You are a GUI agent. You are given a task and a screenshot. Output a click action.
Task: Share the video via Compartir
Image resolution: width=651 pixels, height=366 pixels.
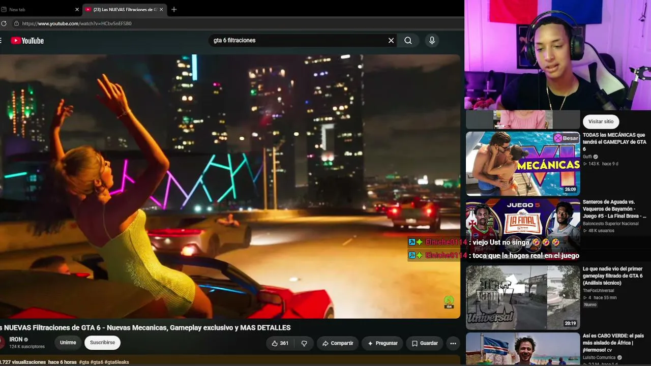(x=338, y=343)
